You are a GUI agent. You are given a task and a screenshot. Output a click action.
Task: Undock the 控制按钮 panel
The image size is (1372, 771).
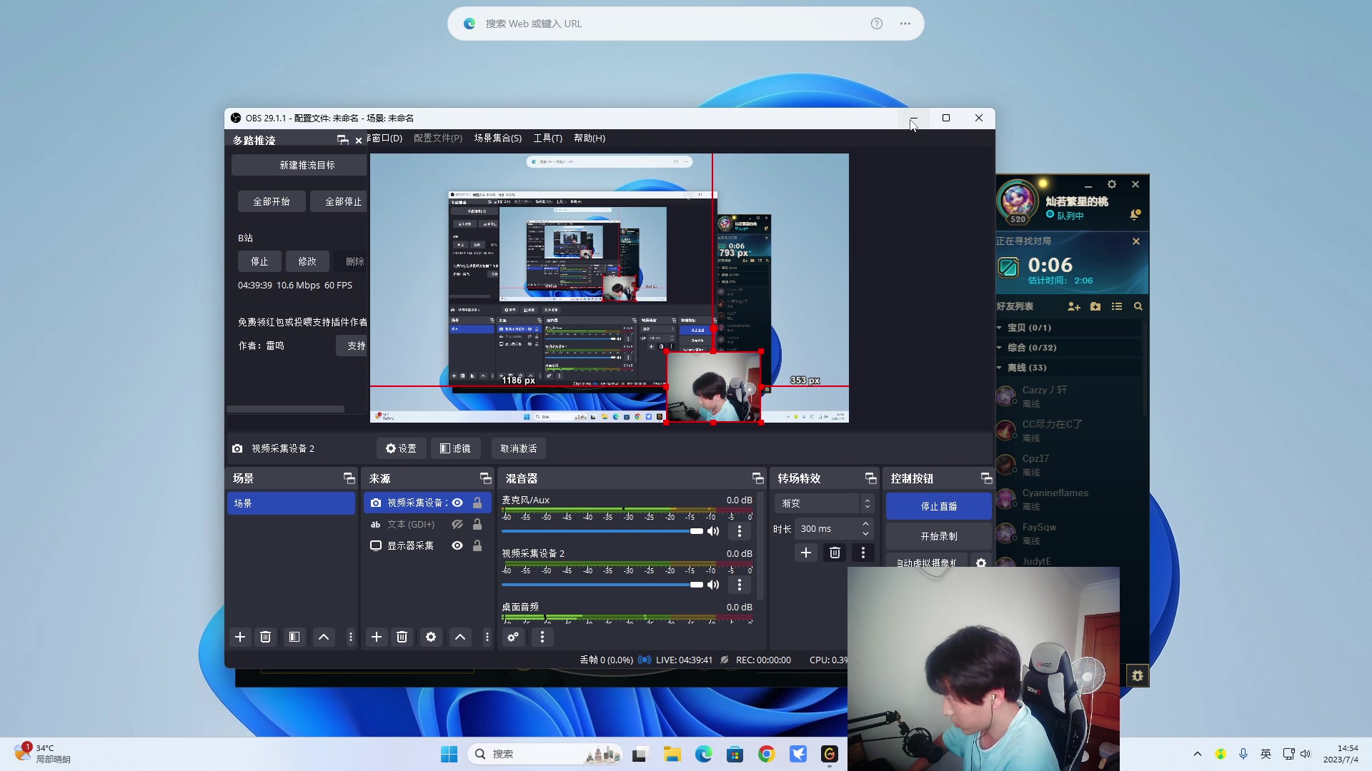point(986,478)
